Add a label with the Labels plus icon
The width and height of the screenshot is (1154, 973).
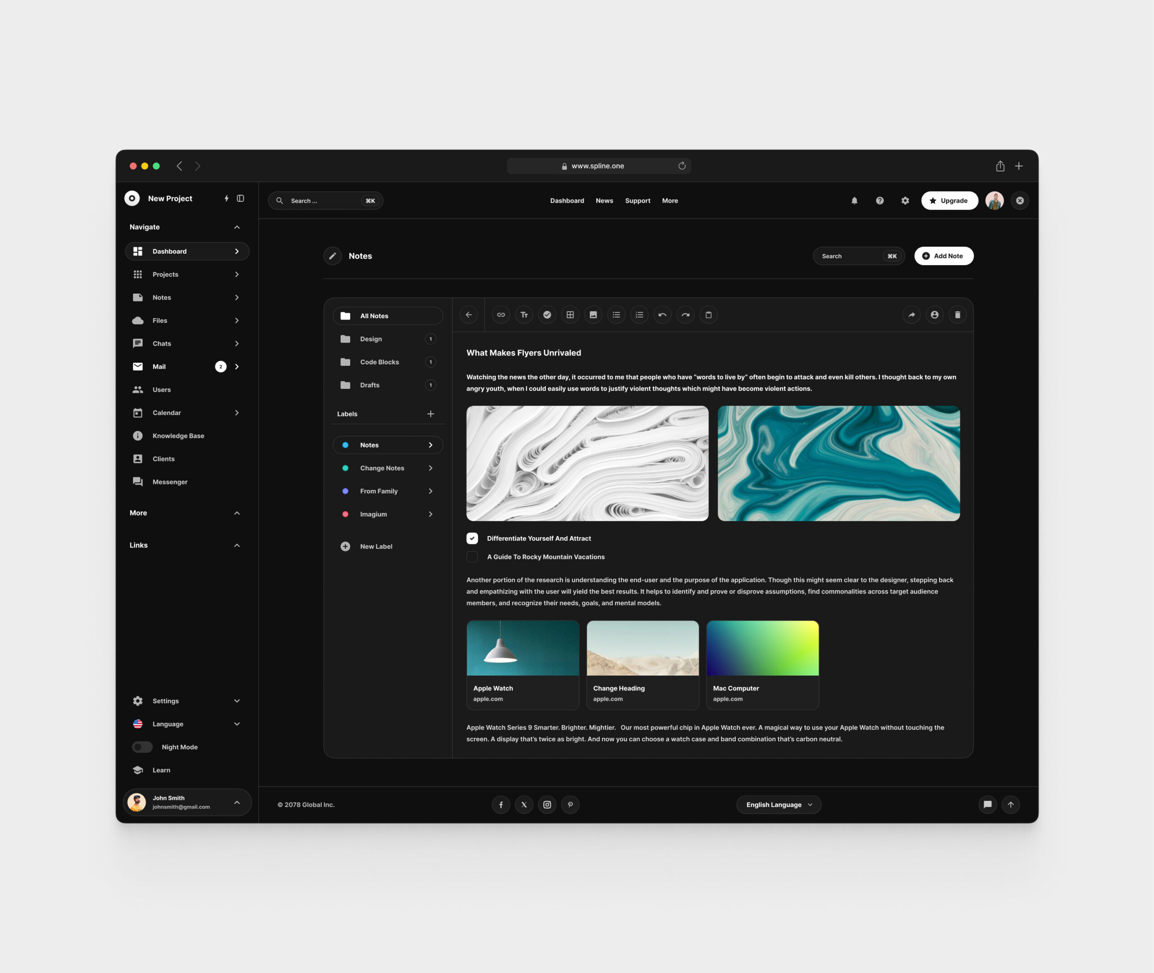click(431, 414)
